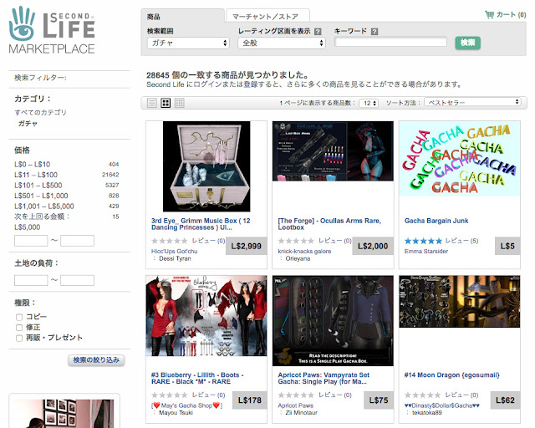Filter price above L$5,000
The width and height of the screenshot is (535, 428).
pyautogui.click(x=42, y=222)
